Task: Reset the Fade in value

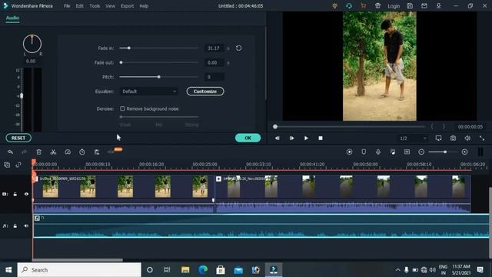Action: pyautogui.click(x=238, y=48)
